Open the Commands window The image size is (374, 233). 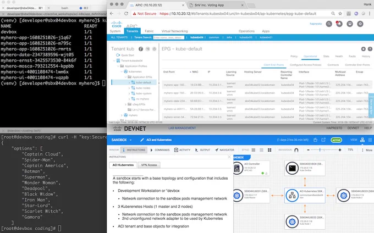coord(160,150)
